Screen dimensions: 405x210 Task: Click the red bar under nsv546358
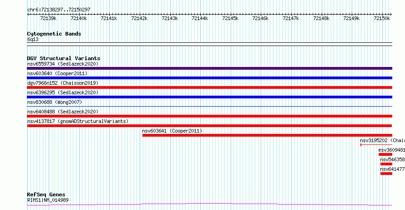click(386, 164)
